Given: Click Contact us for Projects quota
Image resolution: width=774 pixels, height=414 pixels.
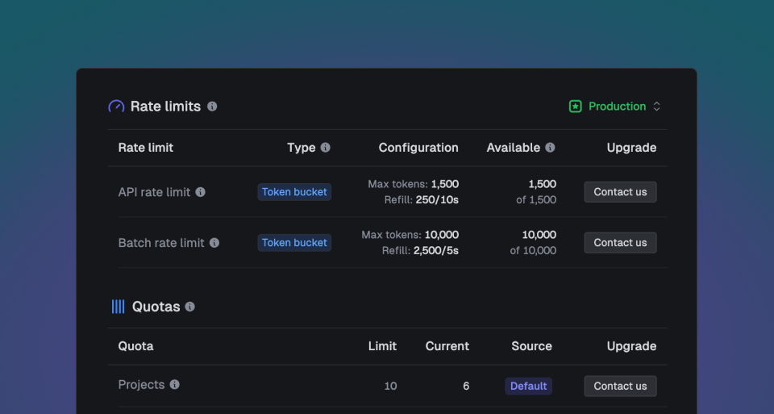Looking at the screenshot, I should pyautogui.click(x=620, y=387).
